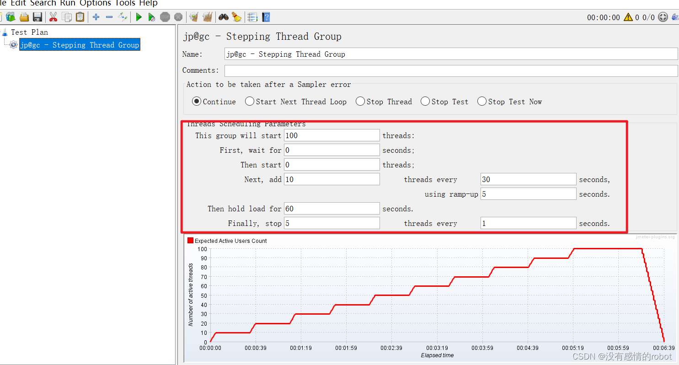Viewport: 679px width, 365px height.
Task: Click the 'jp@gc - Stepping Thread Group' panel heading
Action: coord(262,37)
